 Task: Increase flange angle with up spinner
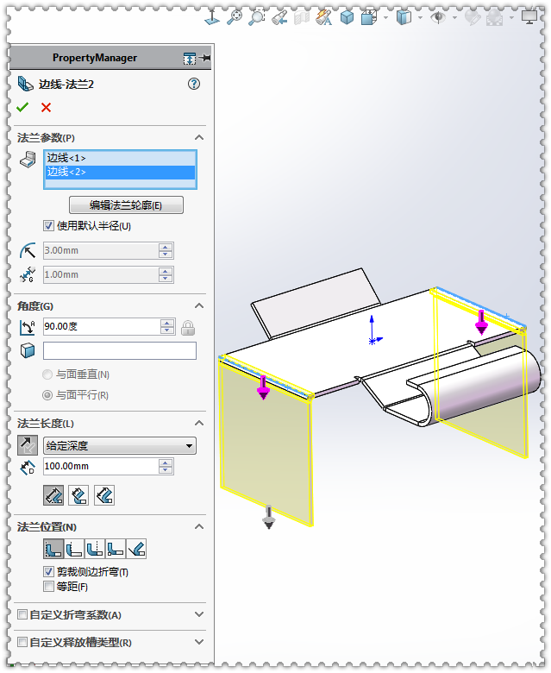click(167, 323)
